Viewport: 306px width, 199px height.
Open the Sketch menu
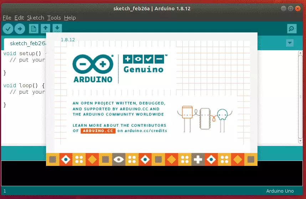(x=36, y=18)
